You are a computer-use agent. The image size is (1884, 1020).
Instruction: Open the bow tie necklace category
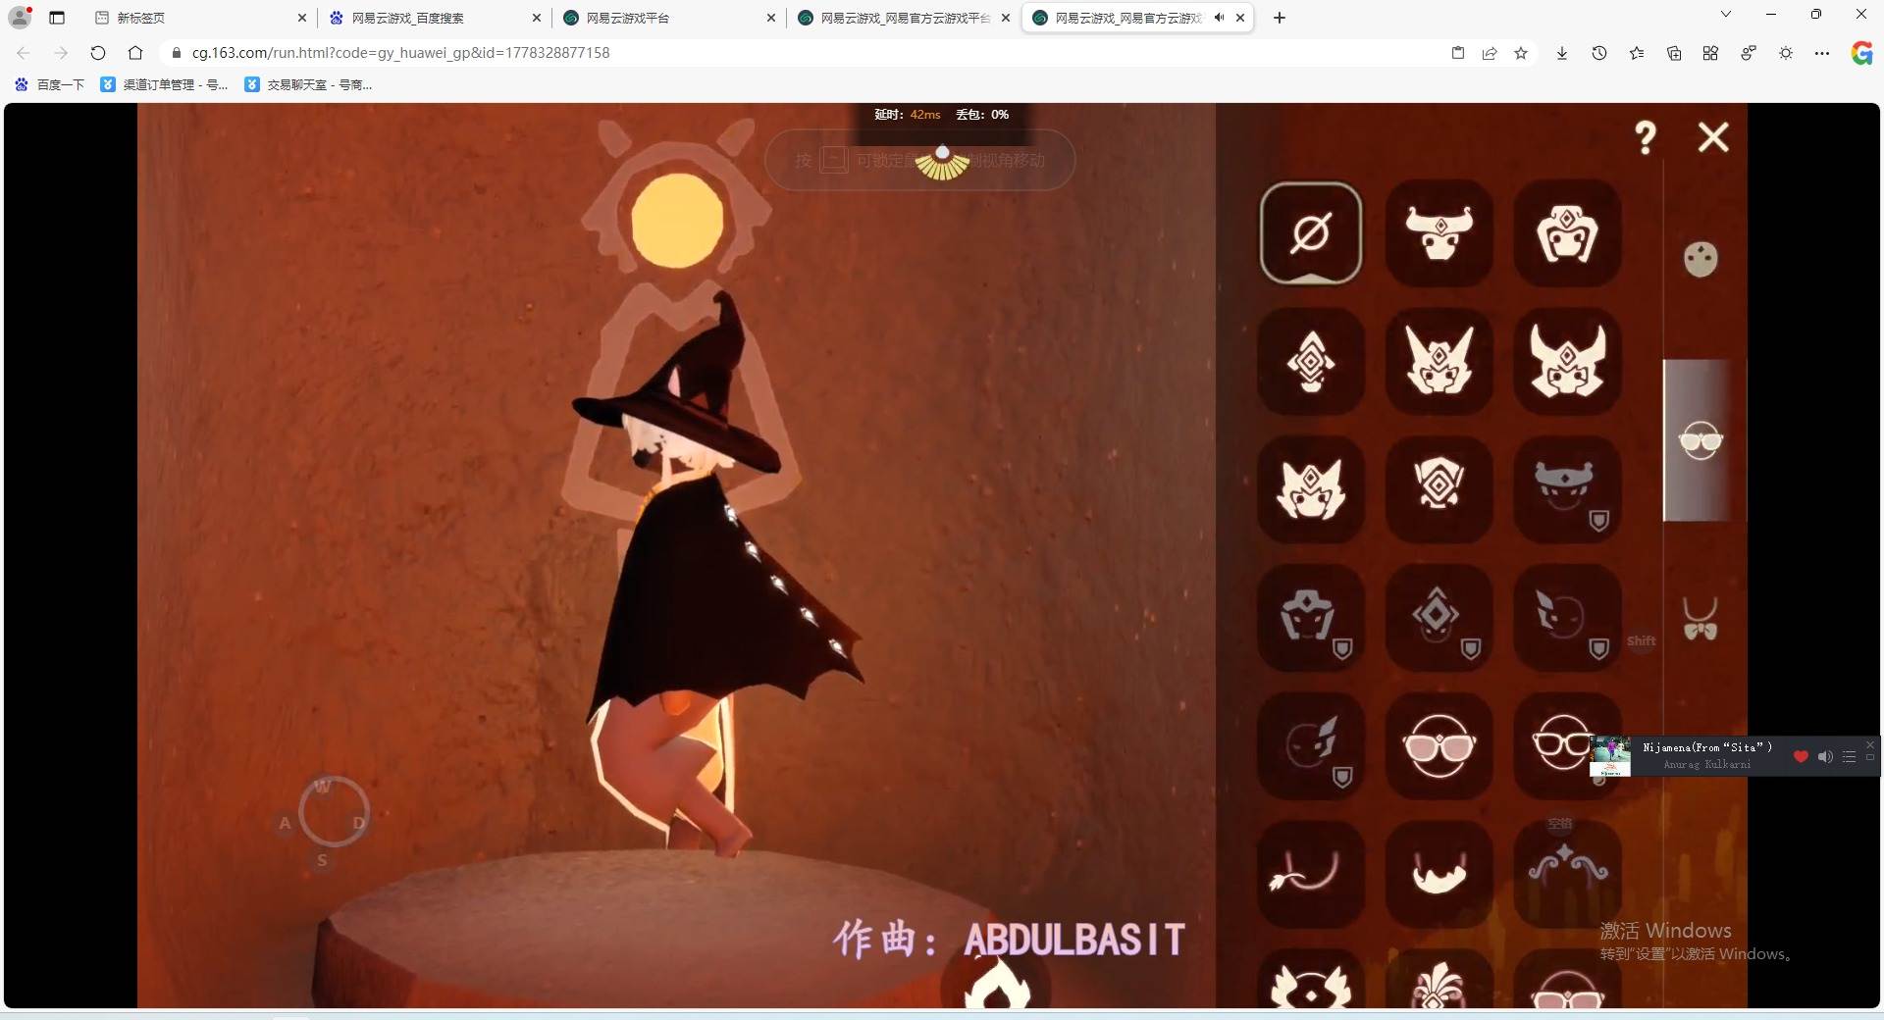pos(1701,620)
